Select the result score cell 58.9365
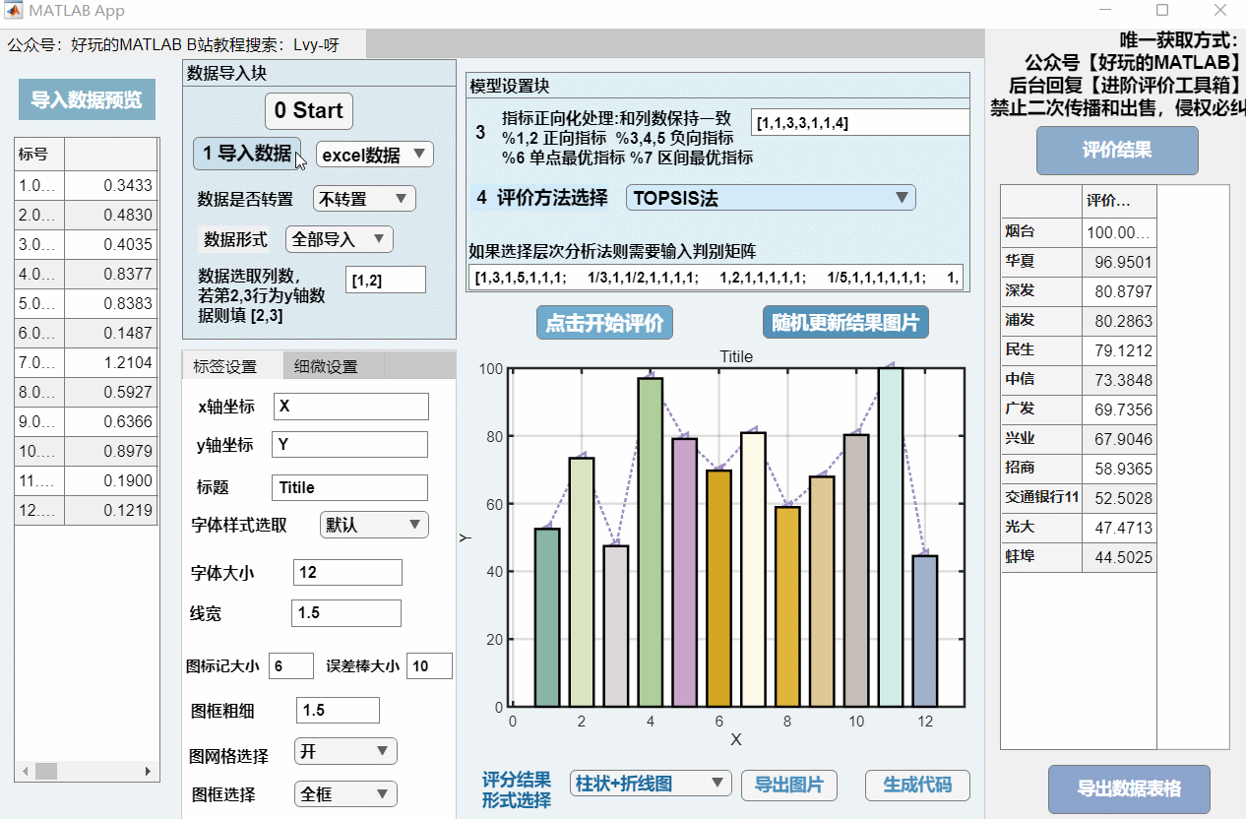 tap(1119, 469)
